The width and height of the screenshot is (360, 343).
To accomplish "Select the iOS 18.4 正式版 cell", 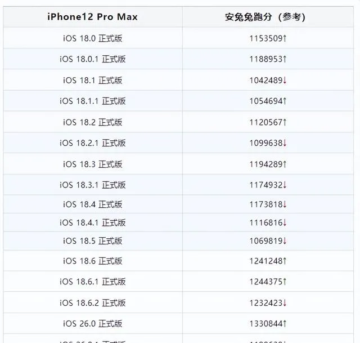I will click(x=93, y=204).
